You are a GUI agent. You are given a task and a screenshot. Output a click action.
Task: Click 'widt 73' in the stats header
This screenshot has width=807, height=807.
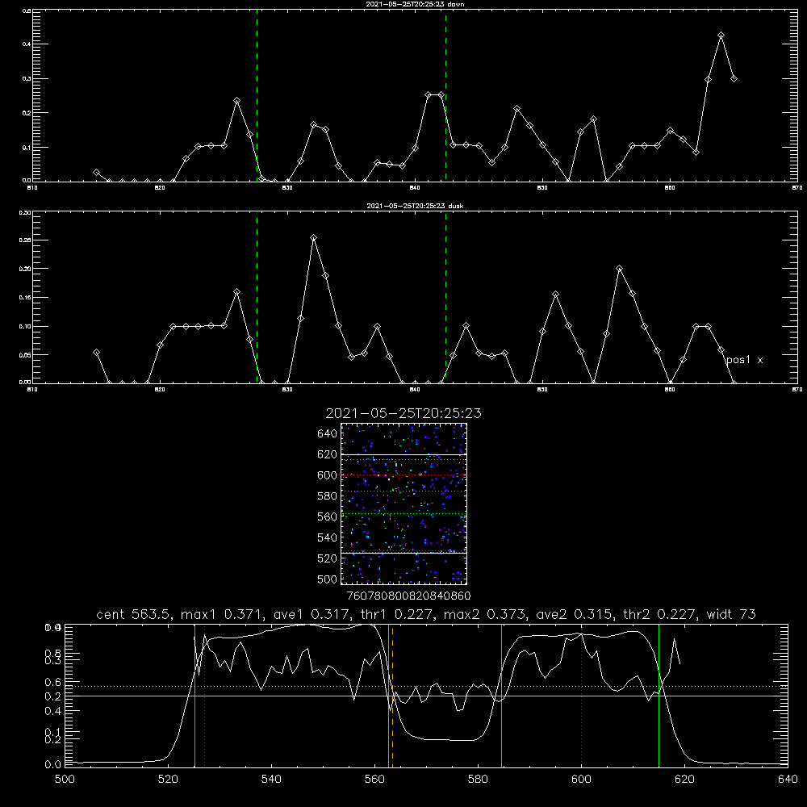[x=731, y=614]
